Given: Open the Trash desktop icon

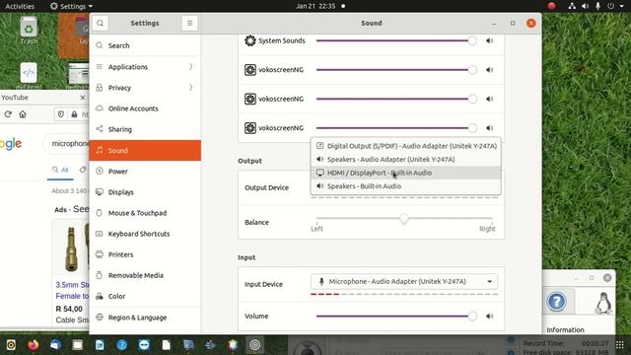Looking at the screenshot, I should coord(29,31).
